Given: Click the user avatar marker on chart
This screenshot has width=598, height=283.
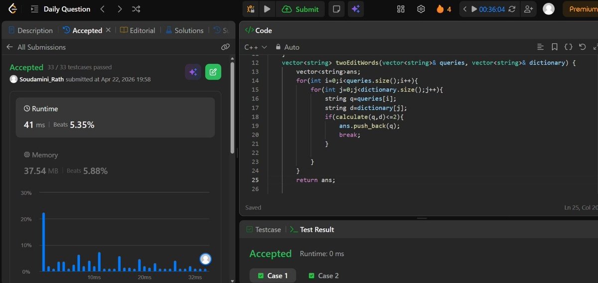Looking at the screenshot, I should pyautogui.click(x=205, y=259).
